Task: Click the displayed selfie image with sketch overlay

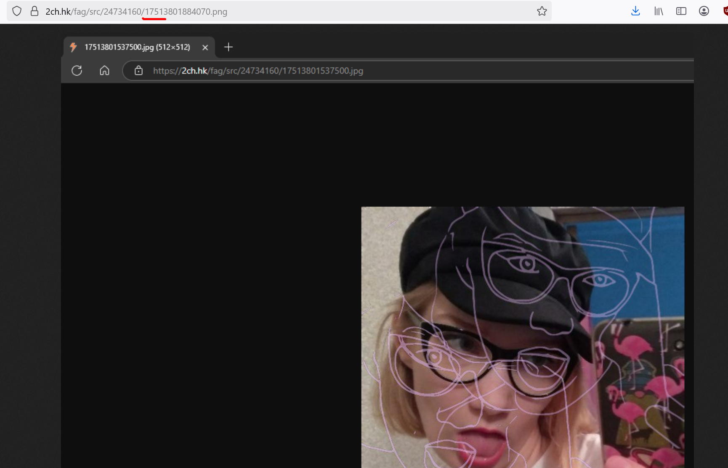Action: 523,337
